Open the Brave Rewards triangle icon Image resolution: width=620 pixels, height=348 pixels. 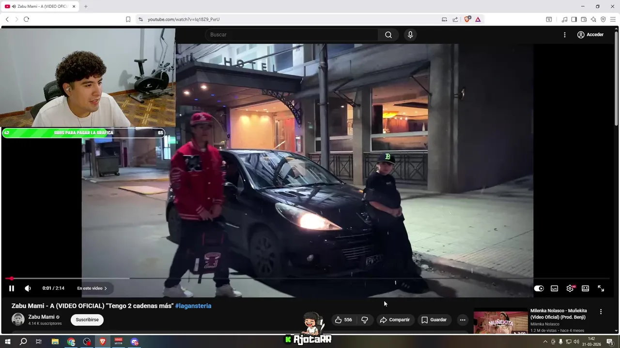[478, 19]
